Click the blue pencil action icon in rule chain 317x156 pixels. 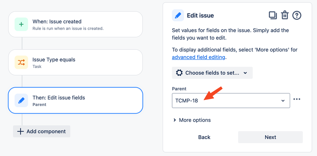21,100
